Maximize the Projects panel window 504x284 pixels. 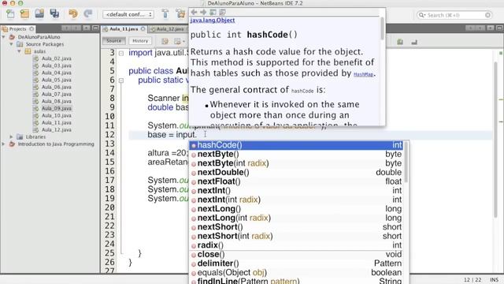(95, 28)
